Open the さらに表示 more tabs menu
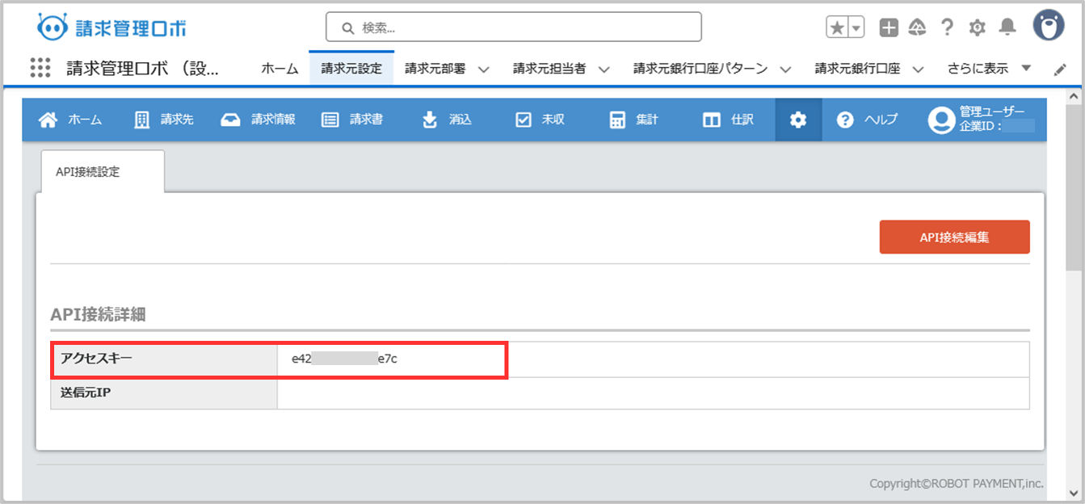1085x504 pixels. (x=989, y=69)
